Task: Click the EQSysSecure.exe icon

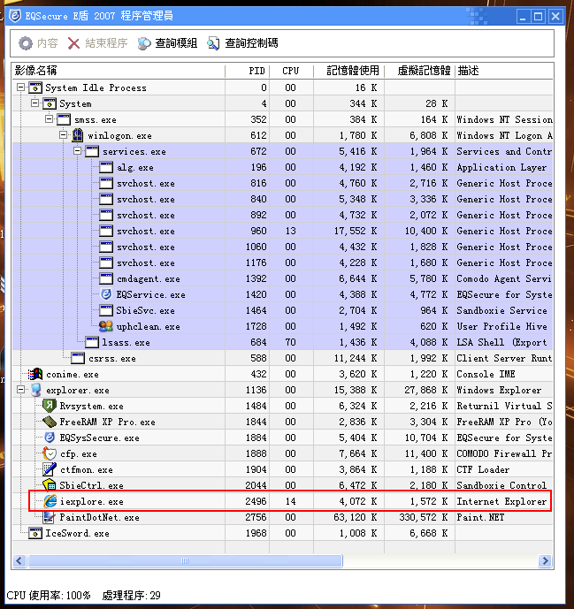Action: click(50, 438)
